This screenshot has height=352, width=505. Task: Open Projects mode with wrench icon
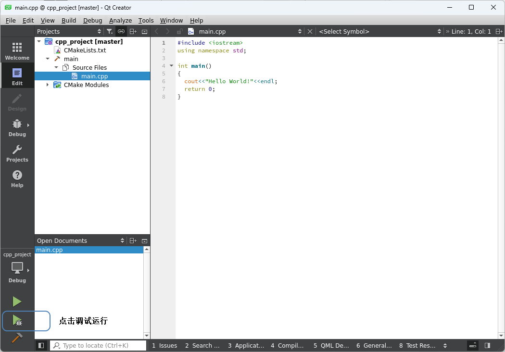click(x=17, y=153)
